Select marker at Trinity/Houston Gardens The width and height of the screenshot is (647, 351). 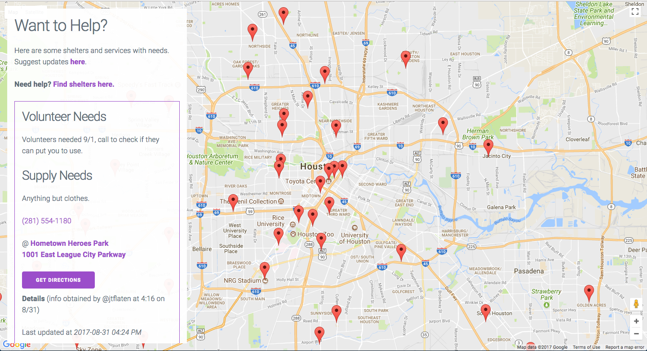coord(406,58)
